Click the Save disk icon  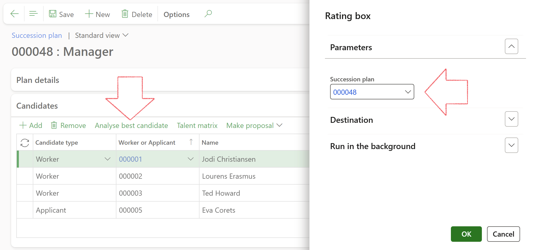coord(53,14)
